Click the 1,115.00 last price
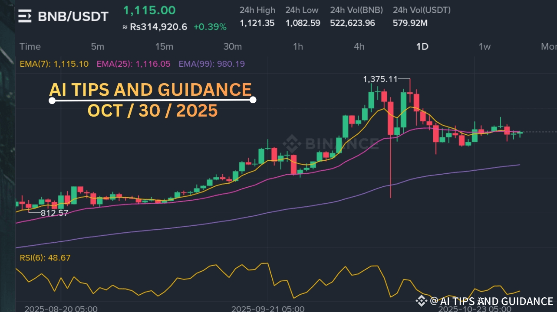Screen dimensions: 557x312 tap(149, 10)
